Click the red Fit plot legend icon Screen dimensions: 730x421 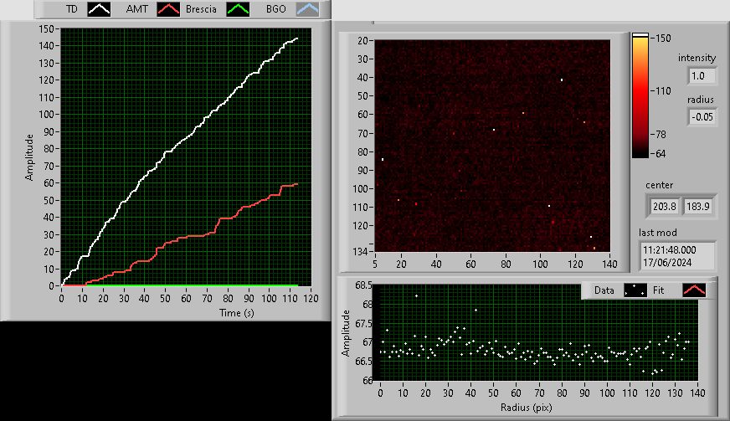(694, 290)
